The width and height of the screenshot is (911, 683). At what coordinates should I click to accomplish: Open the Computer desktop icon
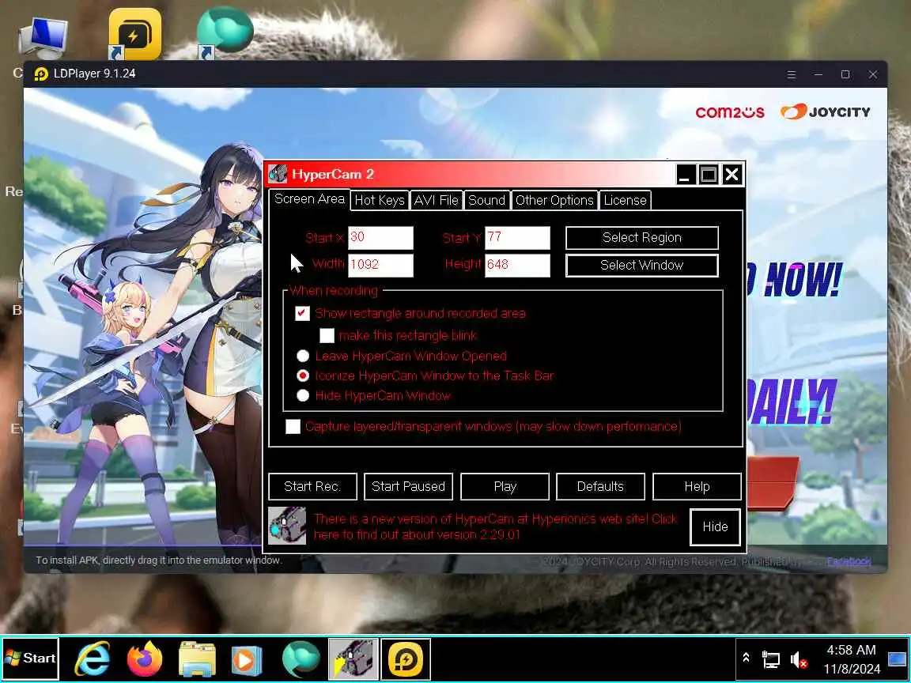click(43, 40)
